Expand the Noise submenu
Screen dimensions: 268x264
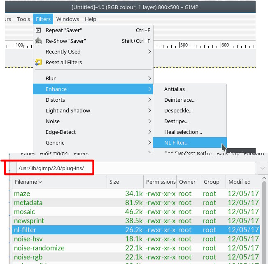[x=93, y=121]
